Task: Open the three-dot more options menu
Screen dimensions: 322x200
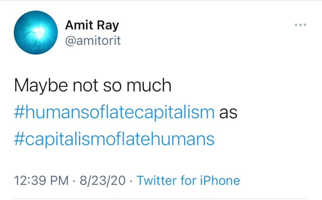Action: pyautogui.click(x=300, y=25)
